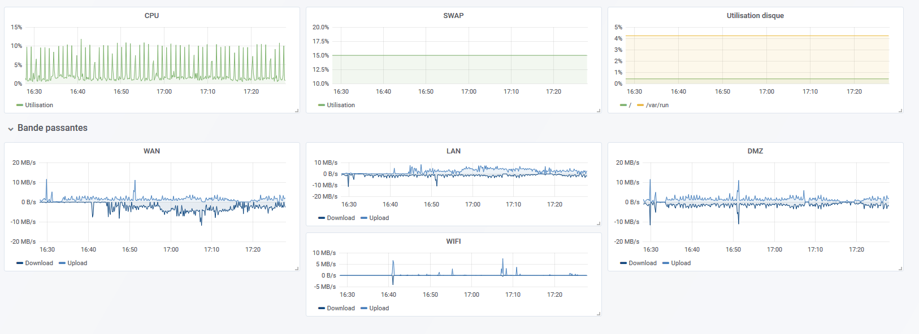This screenshot has height=334, width=919.
Task: Grab the SWAP panel resize handle
Action: coord(599,111)
